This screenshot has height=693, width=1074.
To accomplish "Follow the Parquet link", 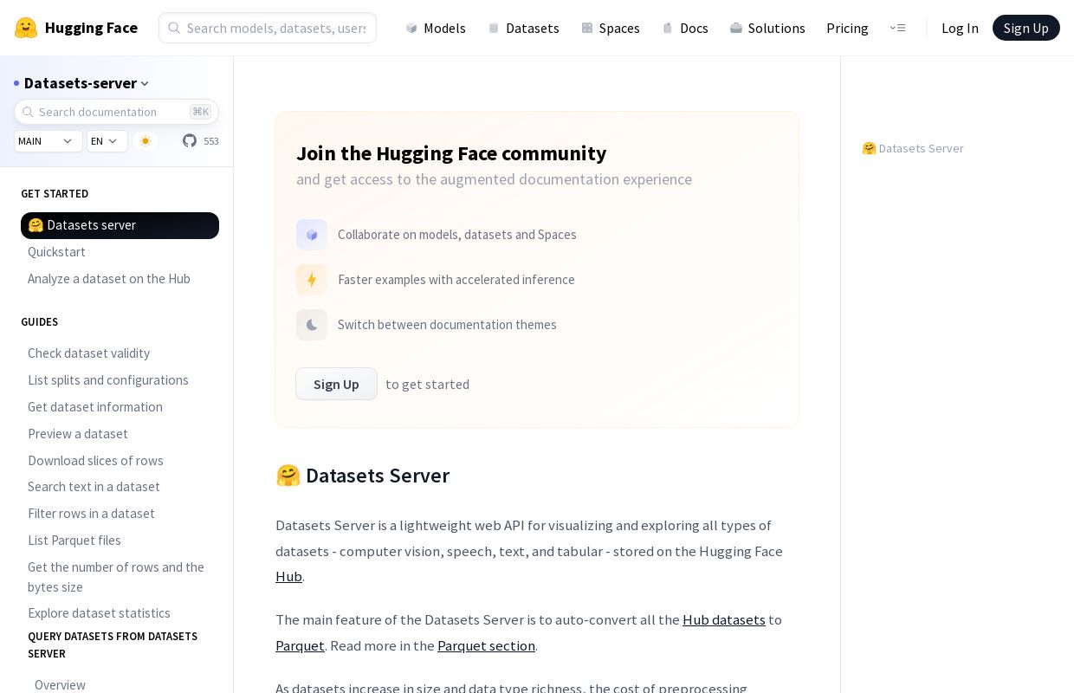I will pyautogui.click(x=300, y=646).
